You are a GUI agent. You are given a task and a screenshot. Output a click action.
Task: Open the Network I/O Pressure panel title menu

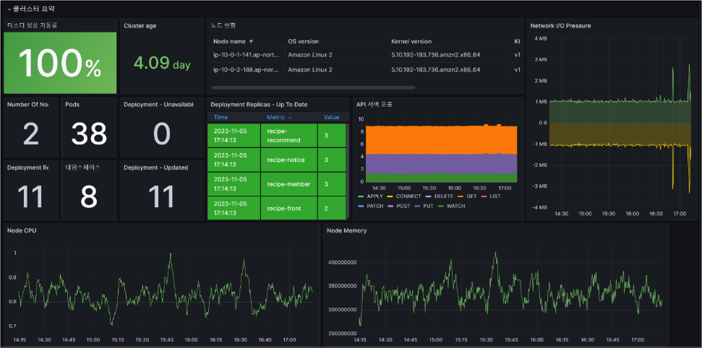coord(560,26)
